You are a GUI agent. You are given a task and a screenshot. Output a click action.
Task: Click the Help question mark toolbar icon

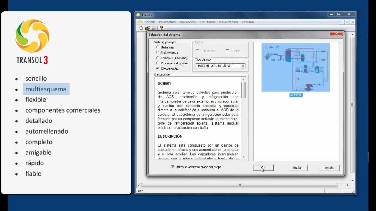(162, 28)
